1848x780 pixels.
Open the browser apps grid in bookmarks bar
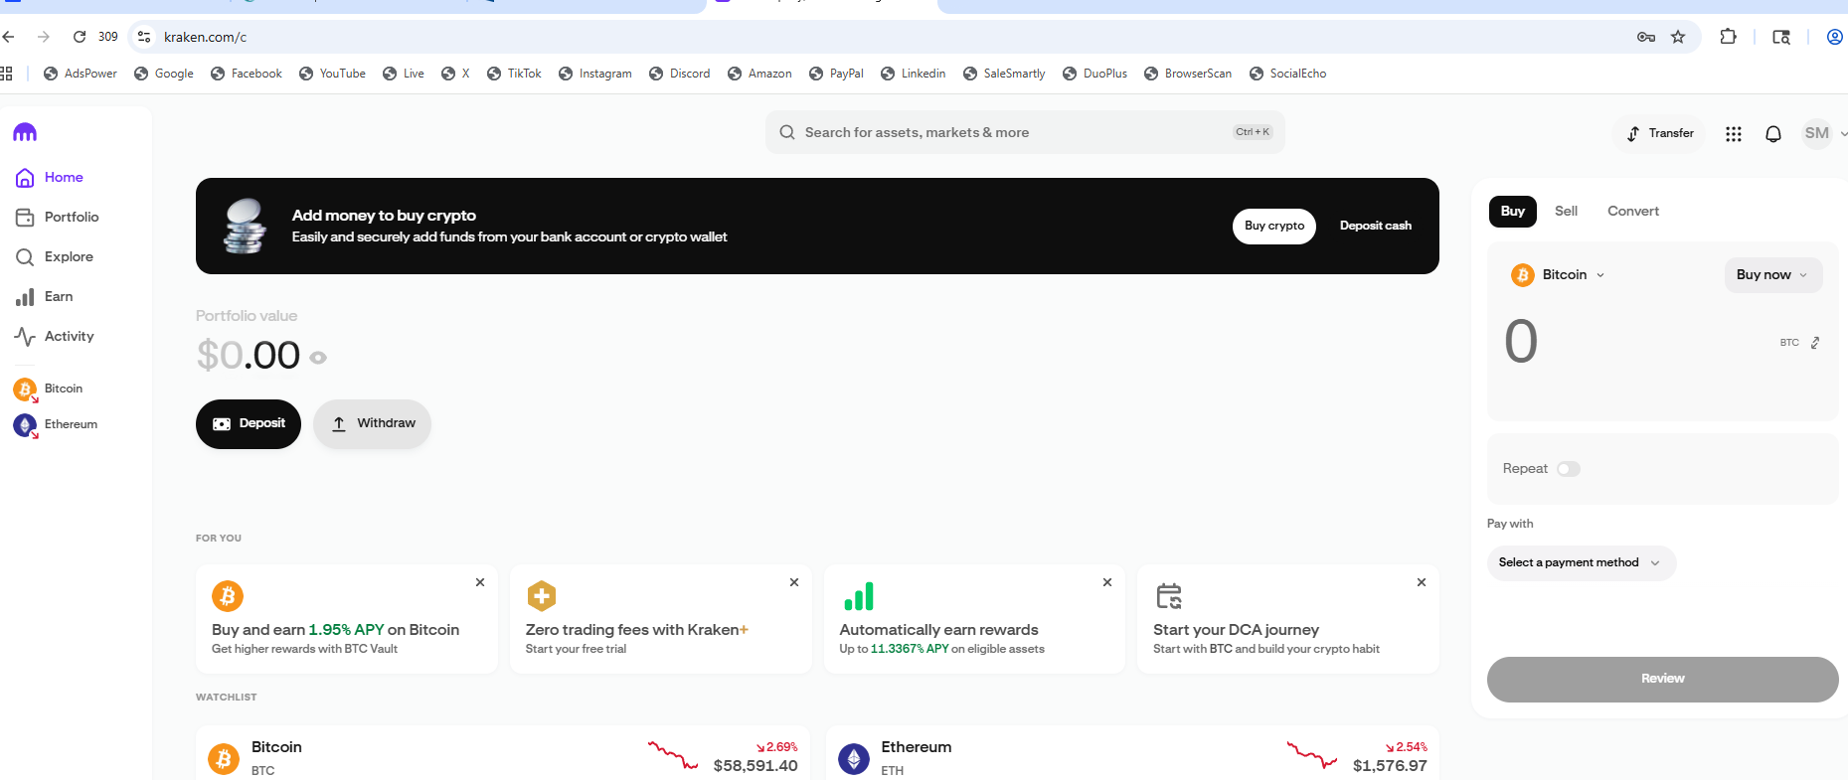tap(6, 74)
